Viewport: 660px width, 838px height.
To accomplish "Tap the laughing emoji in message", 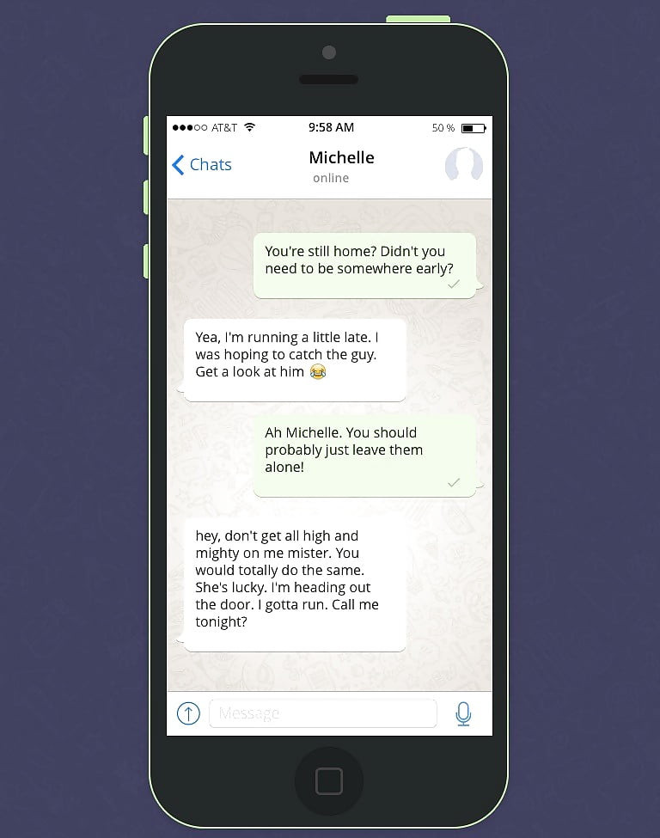I will [318, 371].
